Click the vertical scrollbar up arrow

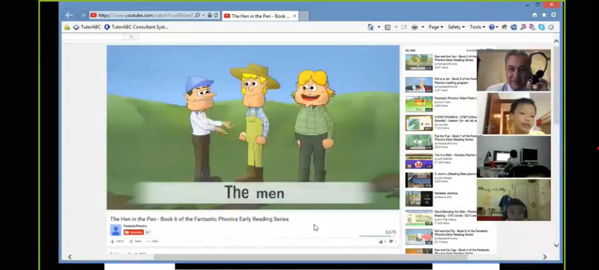556,41
